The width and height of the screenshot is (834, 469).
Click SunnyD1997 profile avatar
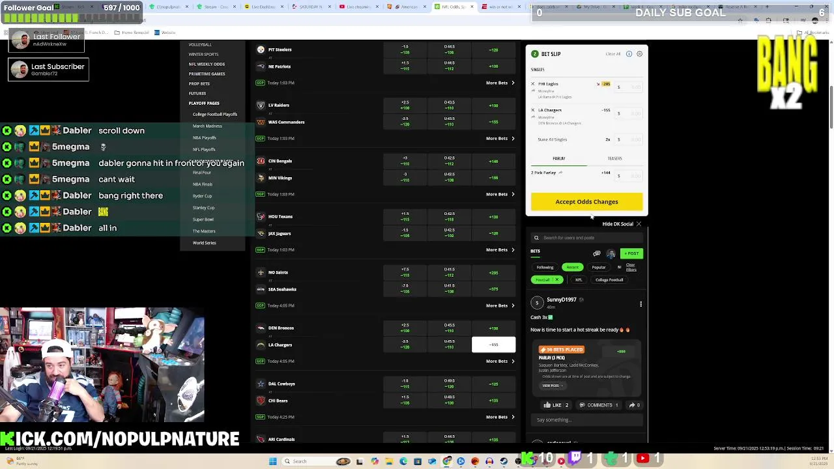click(537, 302)
